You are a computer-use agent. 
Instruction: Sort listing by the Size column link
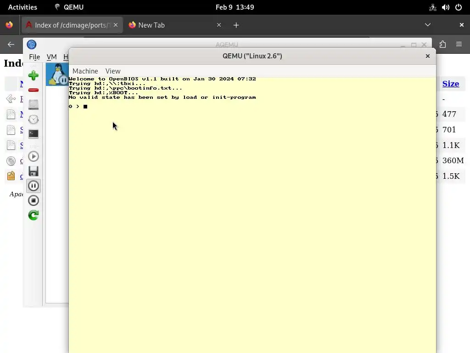[451, 84]
